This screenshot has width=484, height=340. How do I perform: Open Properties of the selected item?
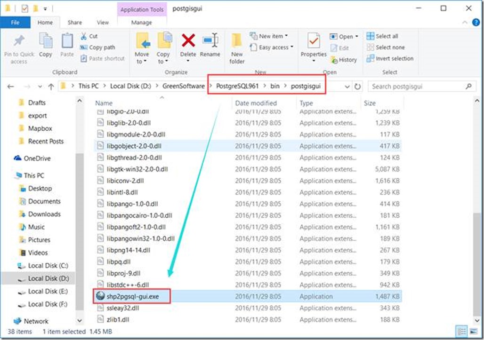click(x=313, y=47)
